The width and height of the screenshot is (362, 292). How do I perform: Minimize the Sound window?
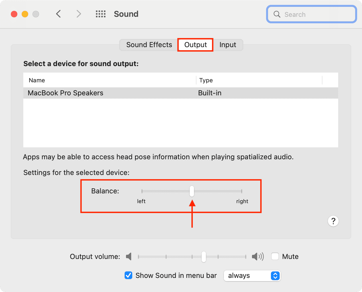click(x=25, y=14)
